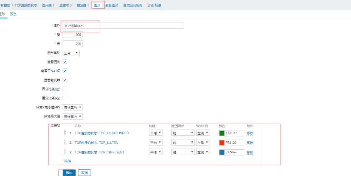Remove TCP_TIME_WAIT item via 移除 link
The width and height of the screenshot is (351, 176).
250,152
